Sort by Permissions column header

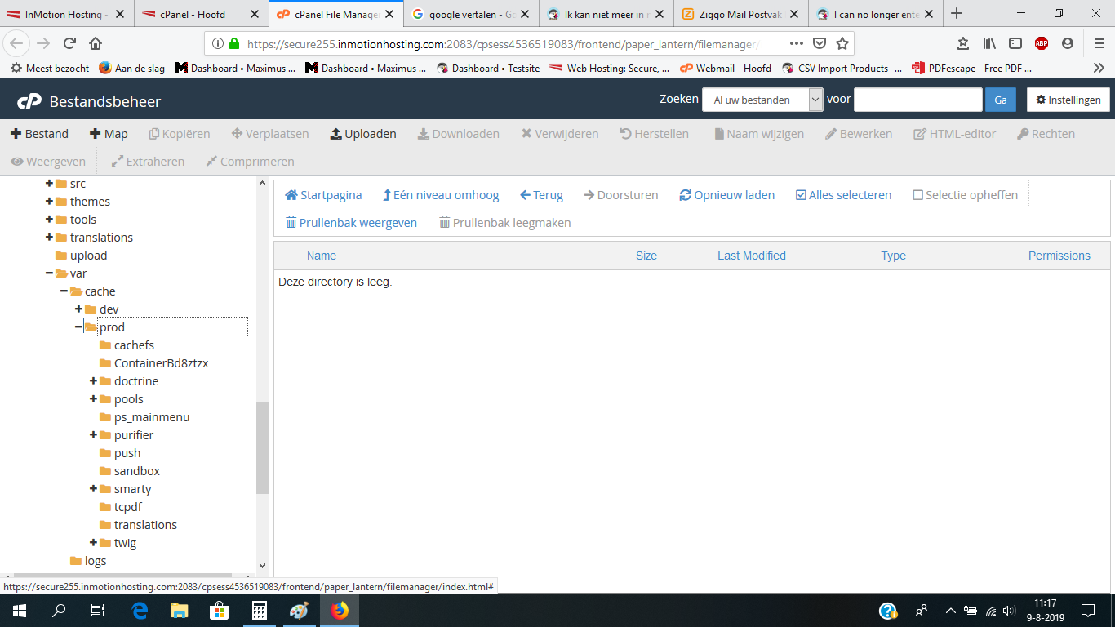point(1059,256)
